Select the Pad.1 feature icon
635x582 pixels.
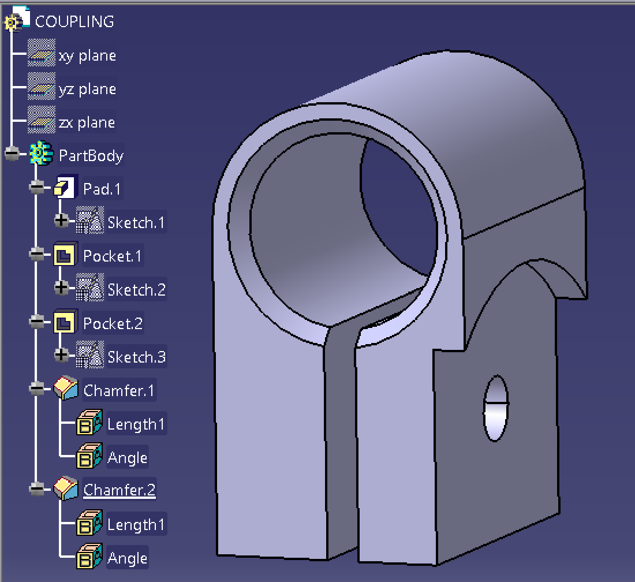pyautogui.click(x=65, y=189)
